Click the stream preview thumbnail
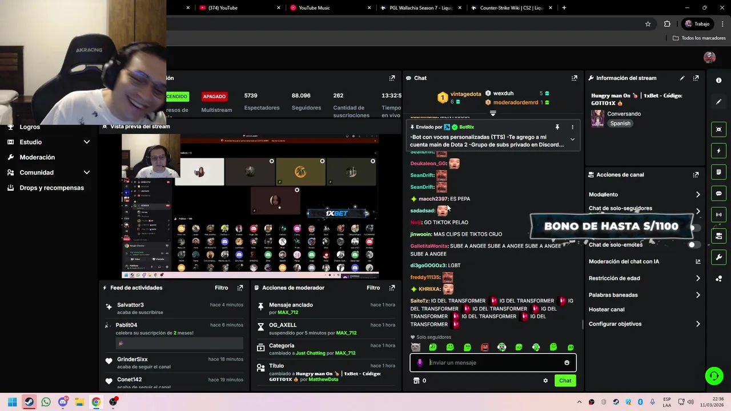The width and height of the screenshot is (731, 411). [250, 206]
